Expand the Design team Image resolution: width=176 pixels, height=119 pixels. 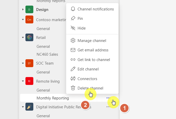click(23, 9)
